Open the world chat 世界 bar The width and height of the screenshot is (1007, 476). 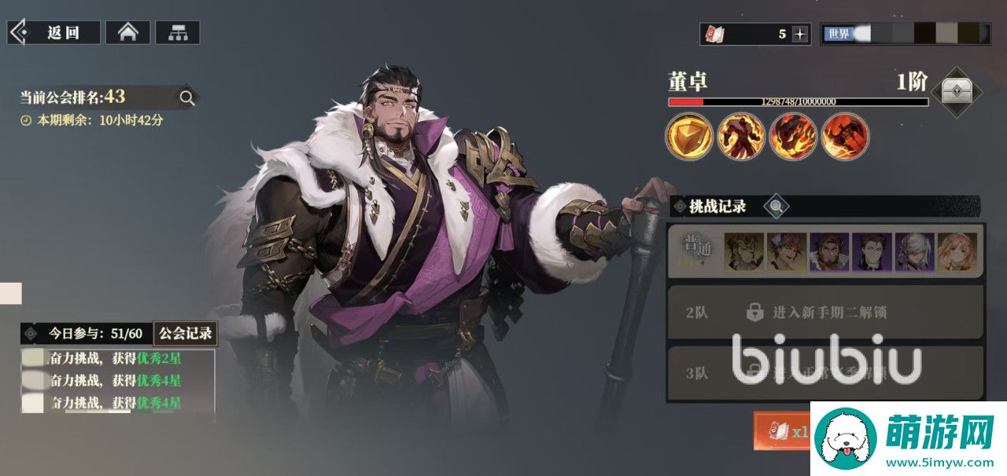coord(906,34)
